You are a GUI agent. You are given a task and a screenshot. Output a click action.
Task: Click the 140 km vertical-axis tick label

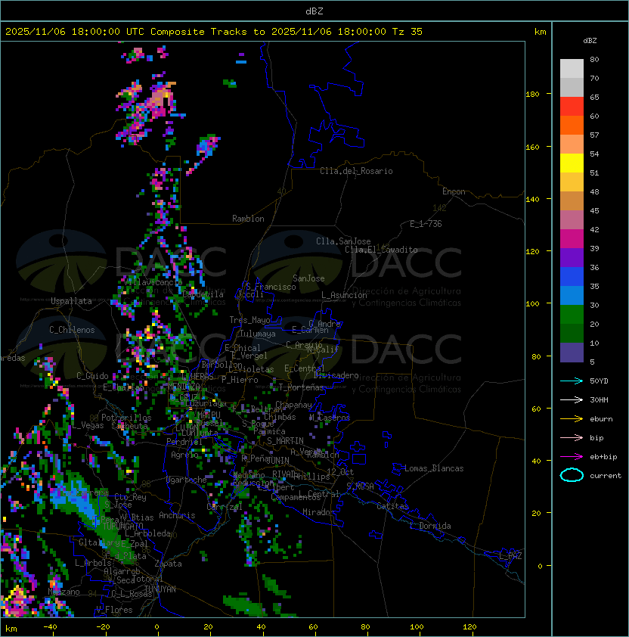(532, 200)
